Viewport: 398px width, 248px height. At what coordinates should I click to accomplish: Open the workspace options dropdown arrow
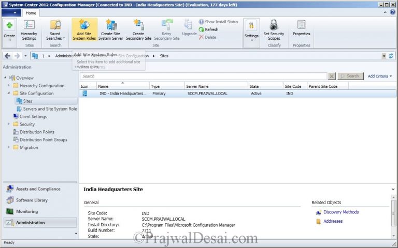coord(76,234)
